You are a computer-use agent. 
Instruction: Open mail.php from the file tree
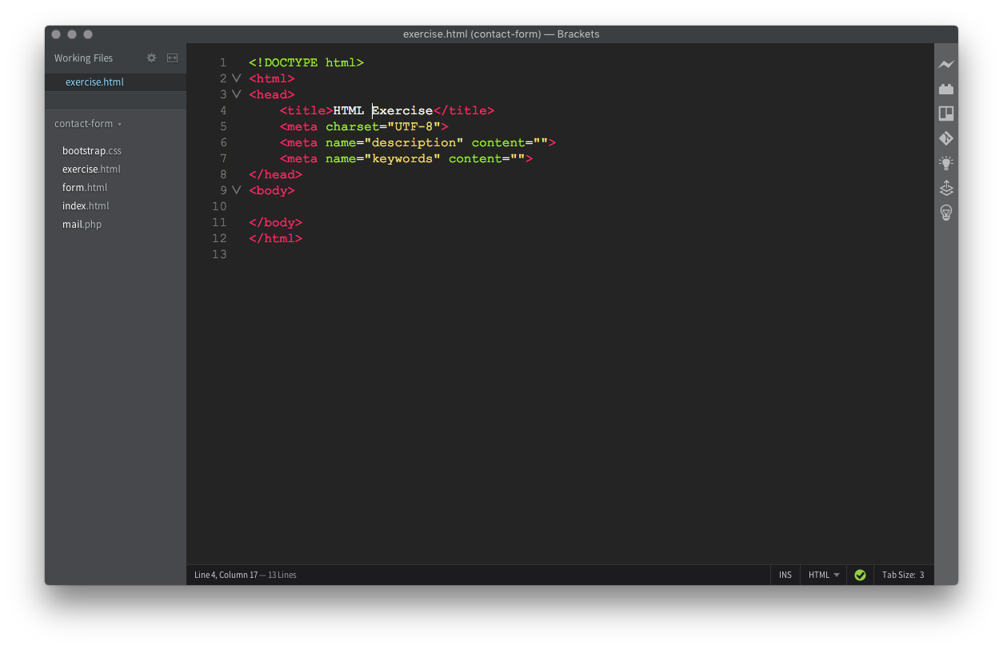pos(82,225)
